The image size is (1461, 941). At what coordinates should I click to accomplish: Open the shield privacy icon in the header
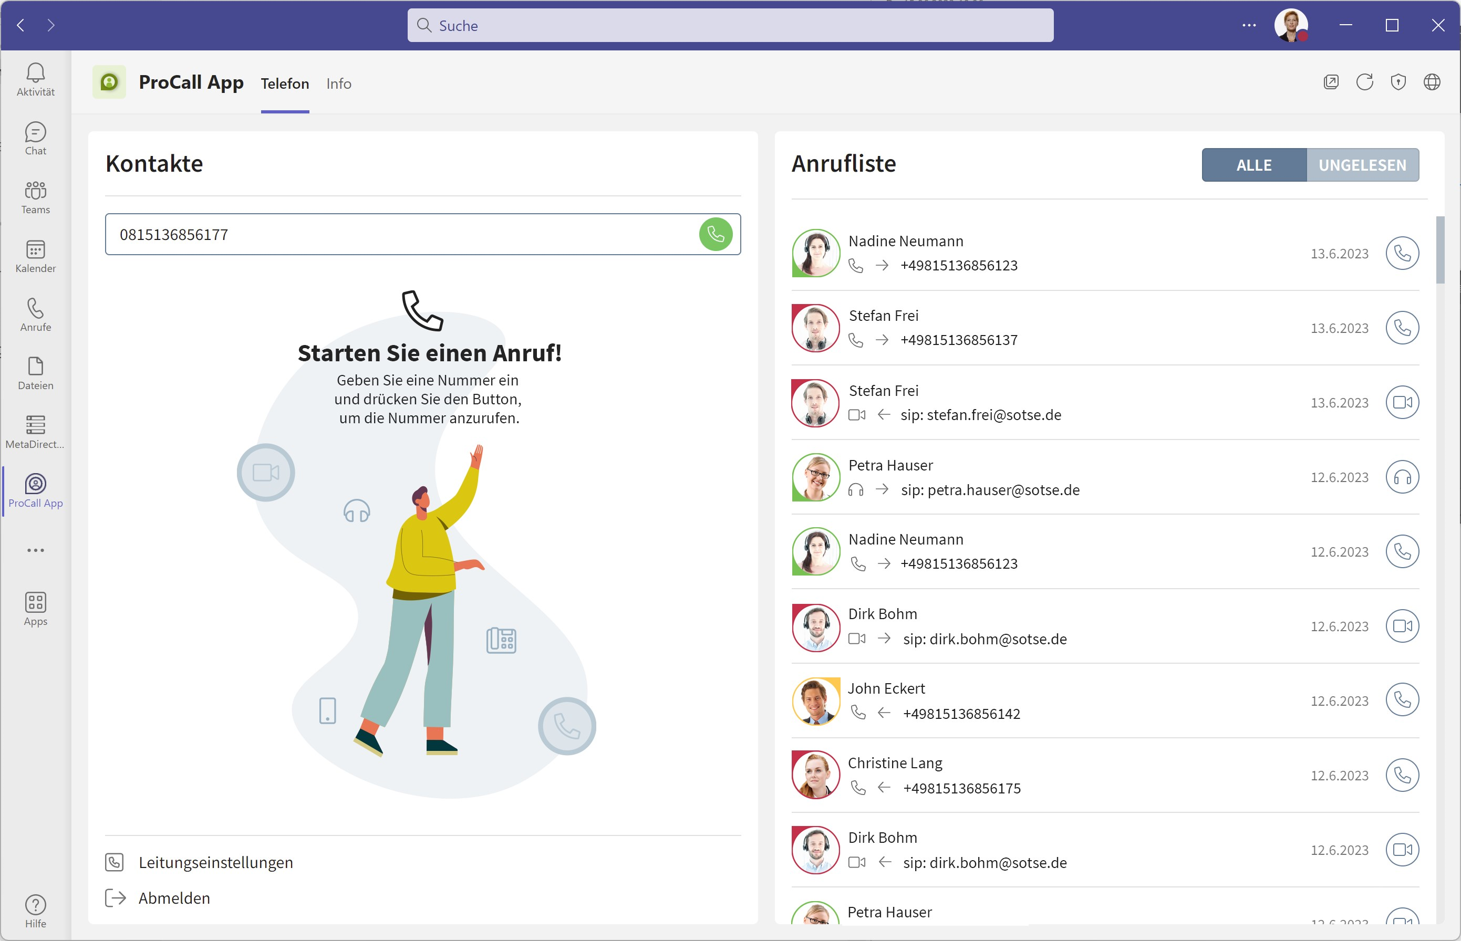[1398, 82]
